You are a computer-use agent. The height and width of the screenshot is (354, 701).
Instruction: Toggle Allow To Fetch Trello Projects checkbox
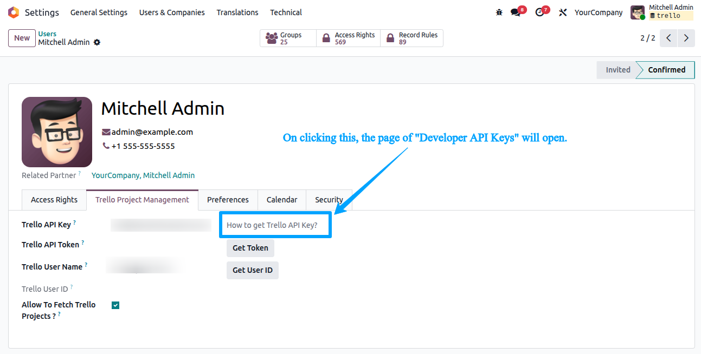[115, 305]
